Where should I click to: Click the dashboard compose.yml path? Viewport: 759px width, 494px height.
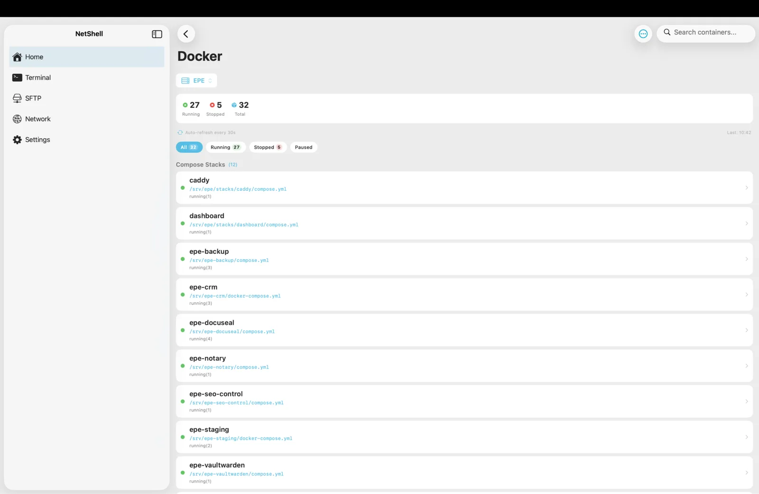[x=244, y=225]
